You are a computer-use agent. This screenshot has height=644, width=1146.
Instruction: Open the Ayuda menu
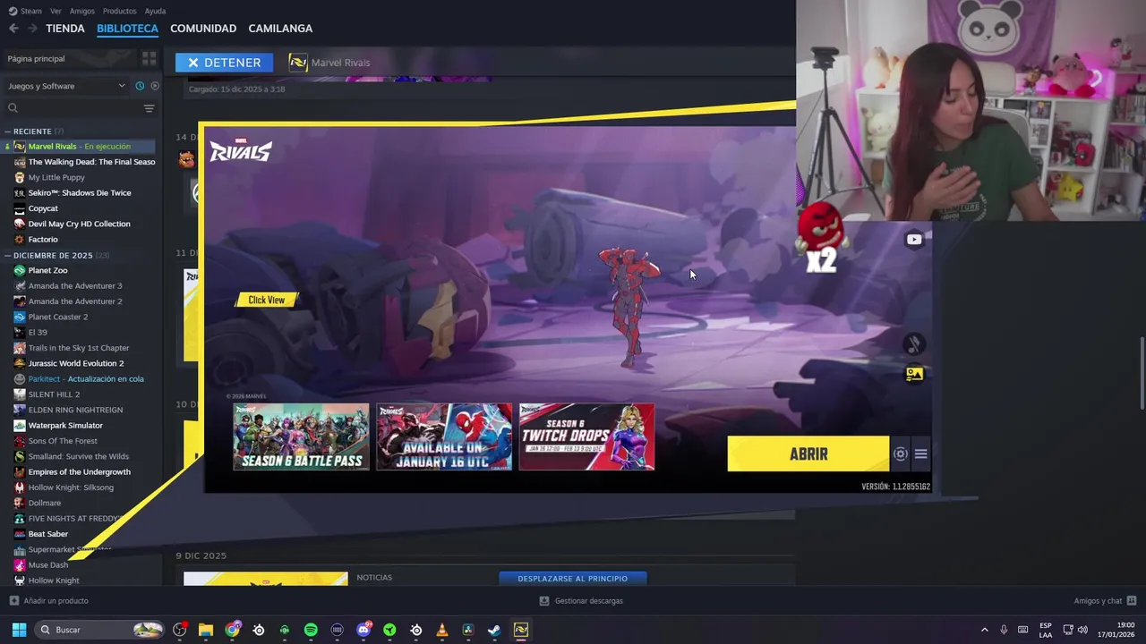(x=155, y=11)
